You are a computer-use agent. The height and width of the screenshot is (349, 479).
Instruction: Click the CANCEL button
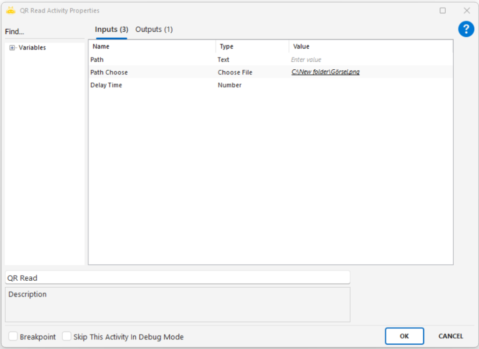(450, 336)
